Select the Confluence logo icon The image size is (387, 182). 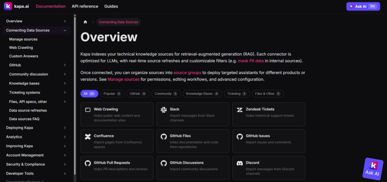click(88, 136)
